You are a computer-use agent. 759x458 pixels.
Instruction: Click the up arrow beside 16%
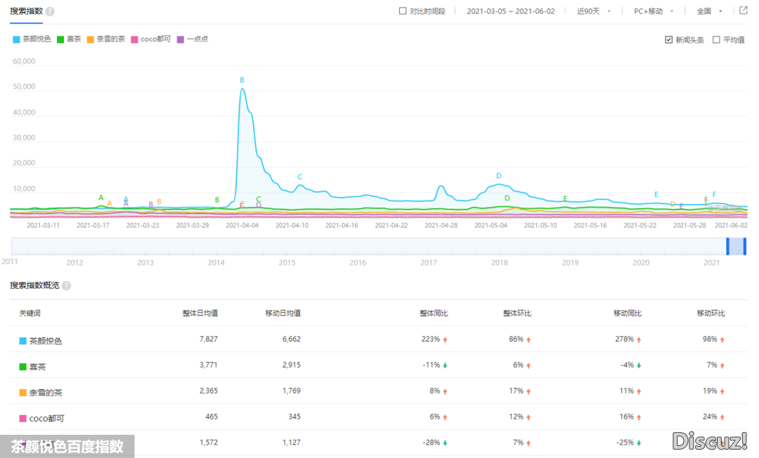pyautogui.click(x=639, y=417)
